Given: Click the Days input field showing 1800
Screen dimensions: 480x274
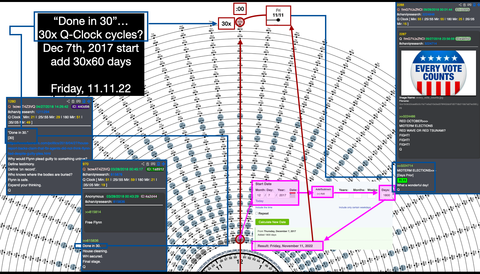Looking at the screenshot, I should (387, 195).
